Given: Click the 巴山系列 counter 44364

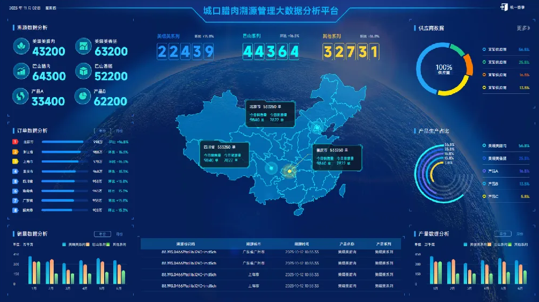Looking at the screenshot, I should pos(271,51).
